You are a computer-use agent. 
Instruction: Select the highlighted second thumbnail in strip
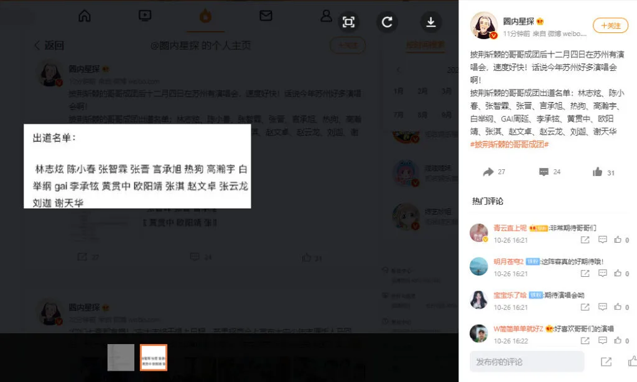coord(154,358)
